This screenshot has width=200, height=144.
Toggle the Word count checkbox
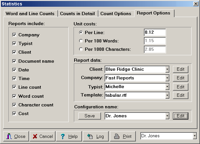14,96
